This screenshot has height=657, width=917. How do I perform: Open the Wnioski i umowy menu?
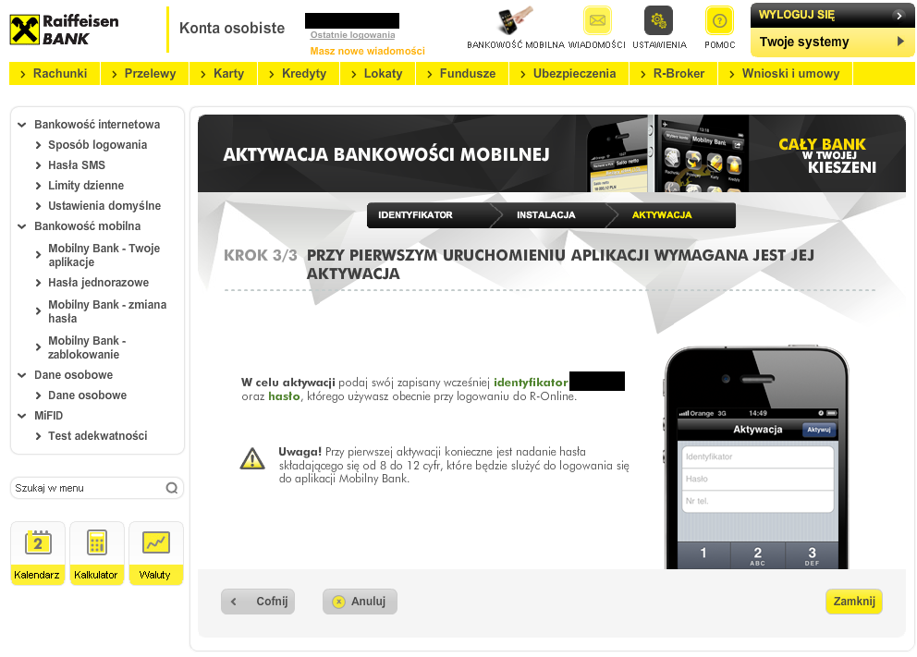click(x=785, y=74)
